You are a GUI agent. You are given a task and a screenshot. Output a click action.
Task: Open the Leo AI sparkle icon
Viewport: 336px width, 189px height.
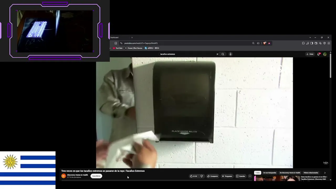click(x=320, y=43)
